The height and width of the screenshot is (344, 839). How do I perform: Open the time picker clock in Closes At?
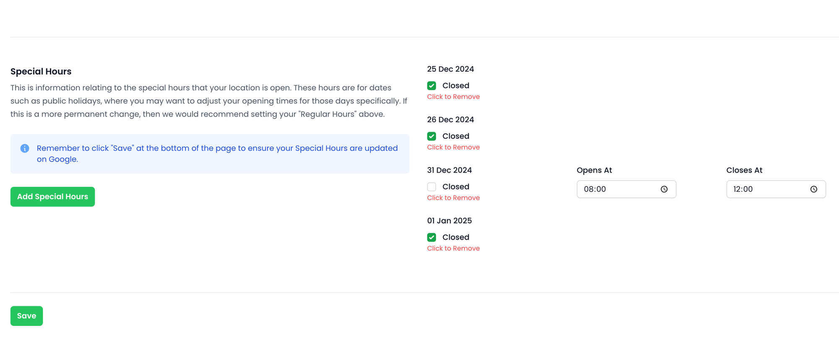(813, 189)
